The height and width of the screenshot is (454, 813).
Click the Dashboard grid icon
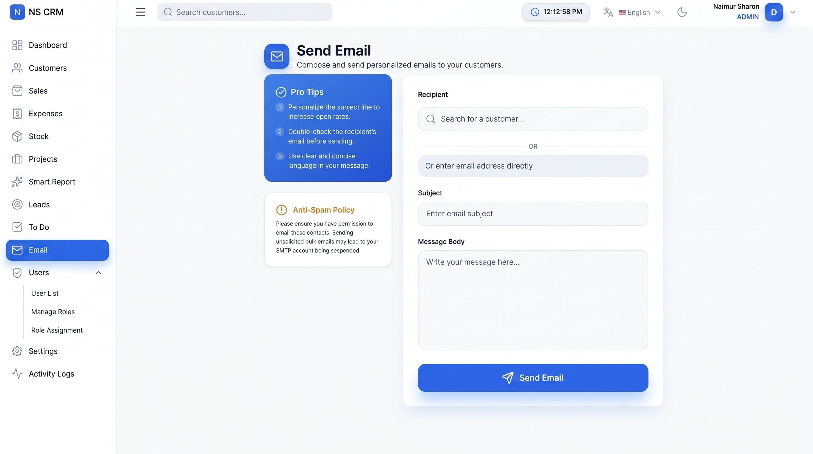point(17,45)
